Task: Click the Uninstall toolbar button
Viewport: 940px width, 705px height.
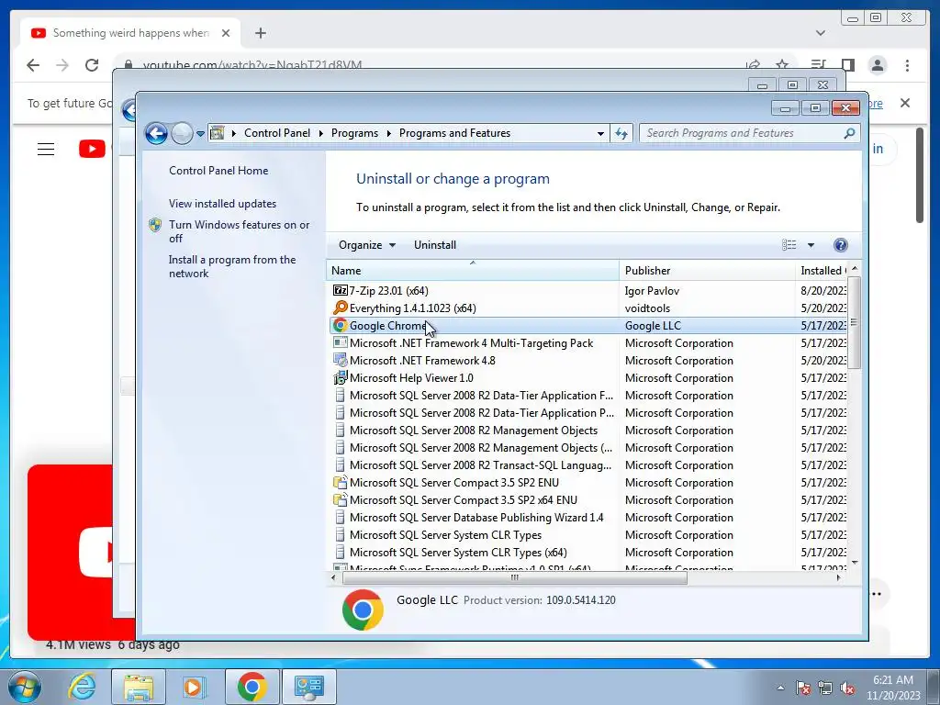Action: coord(434,244)
